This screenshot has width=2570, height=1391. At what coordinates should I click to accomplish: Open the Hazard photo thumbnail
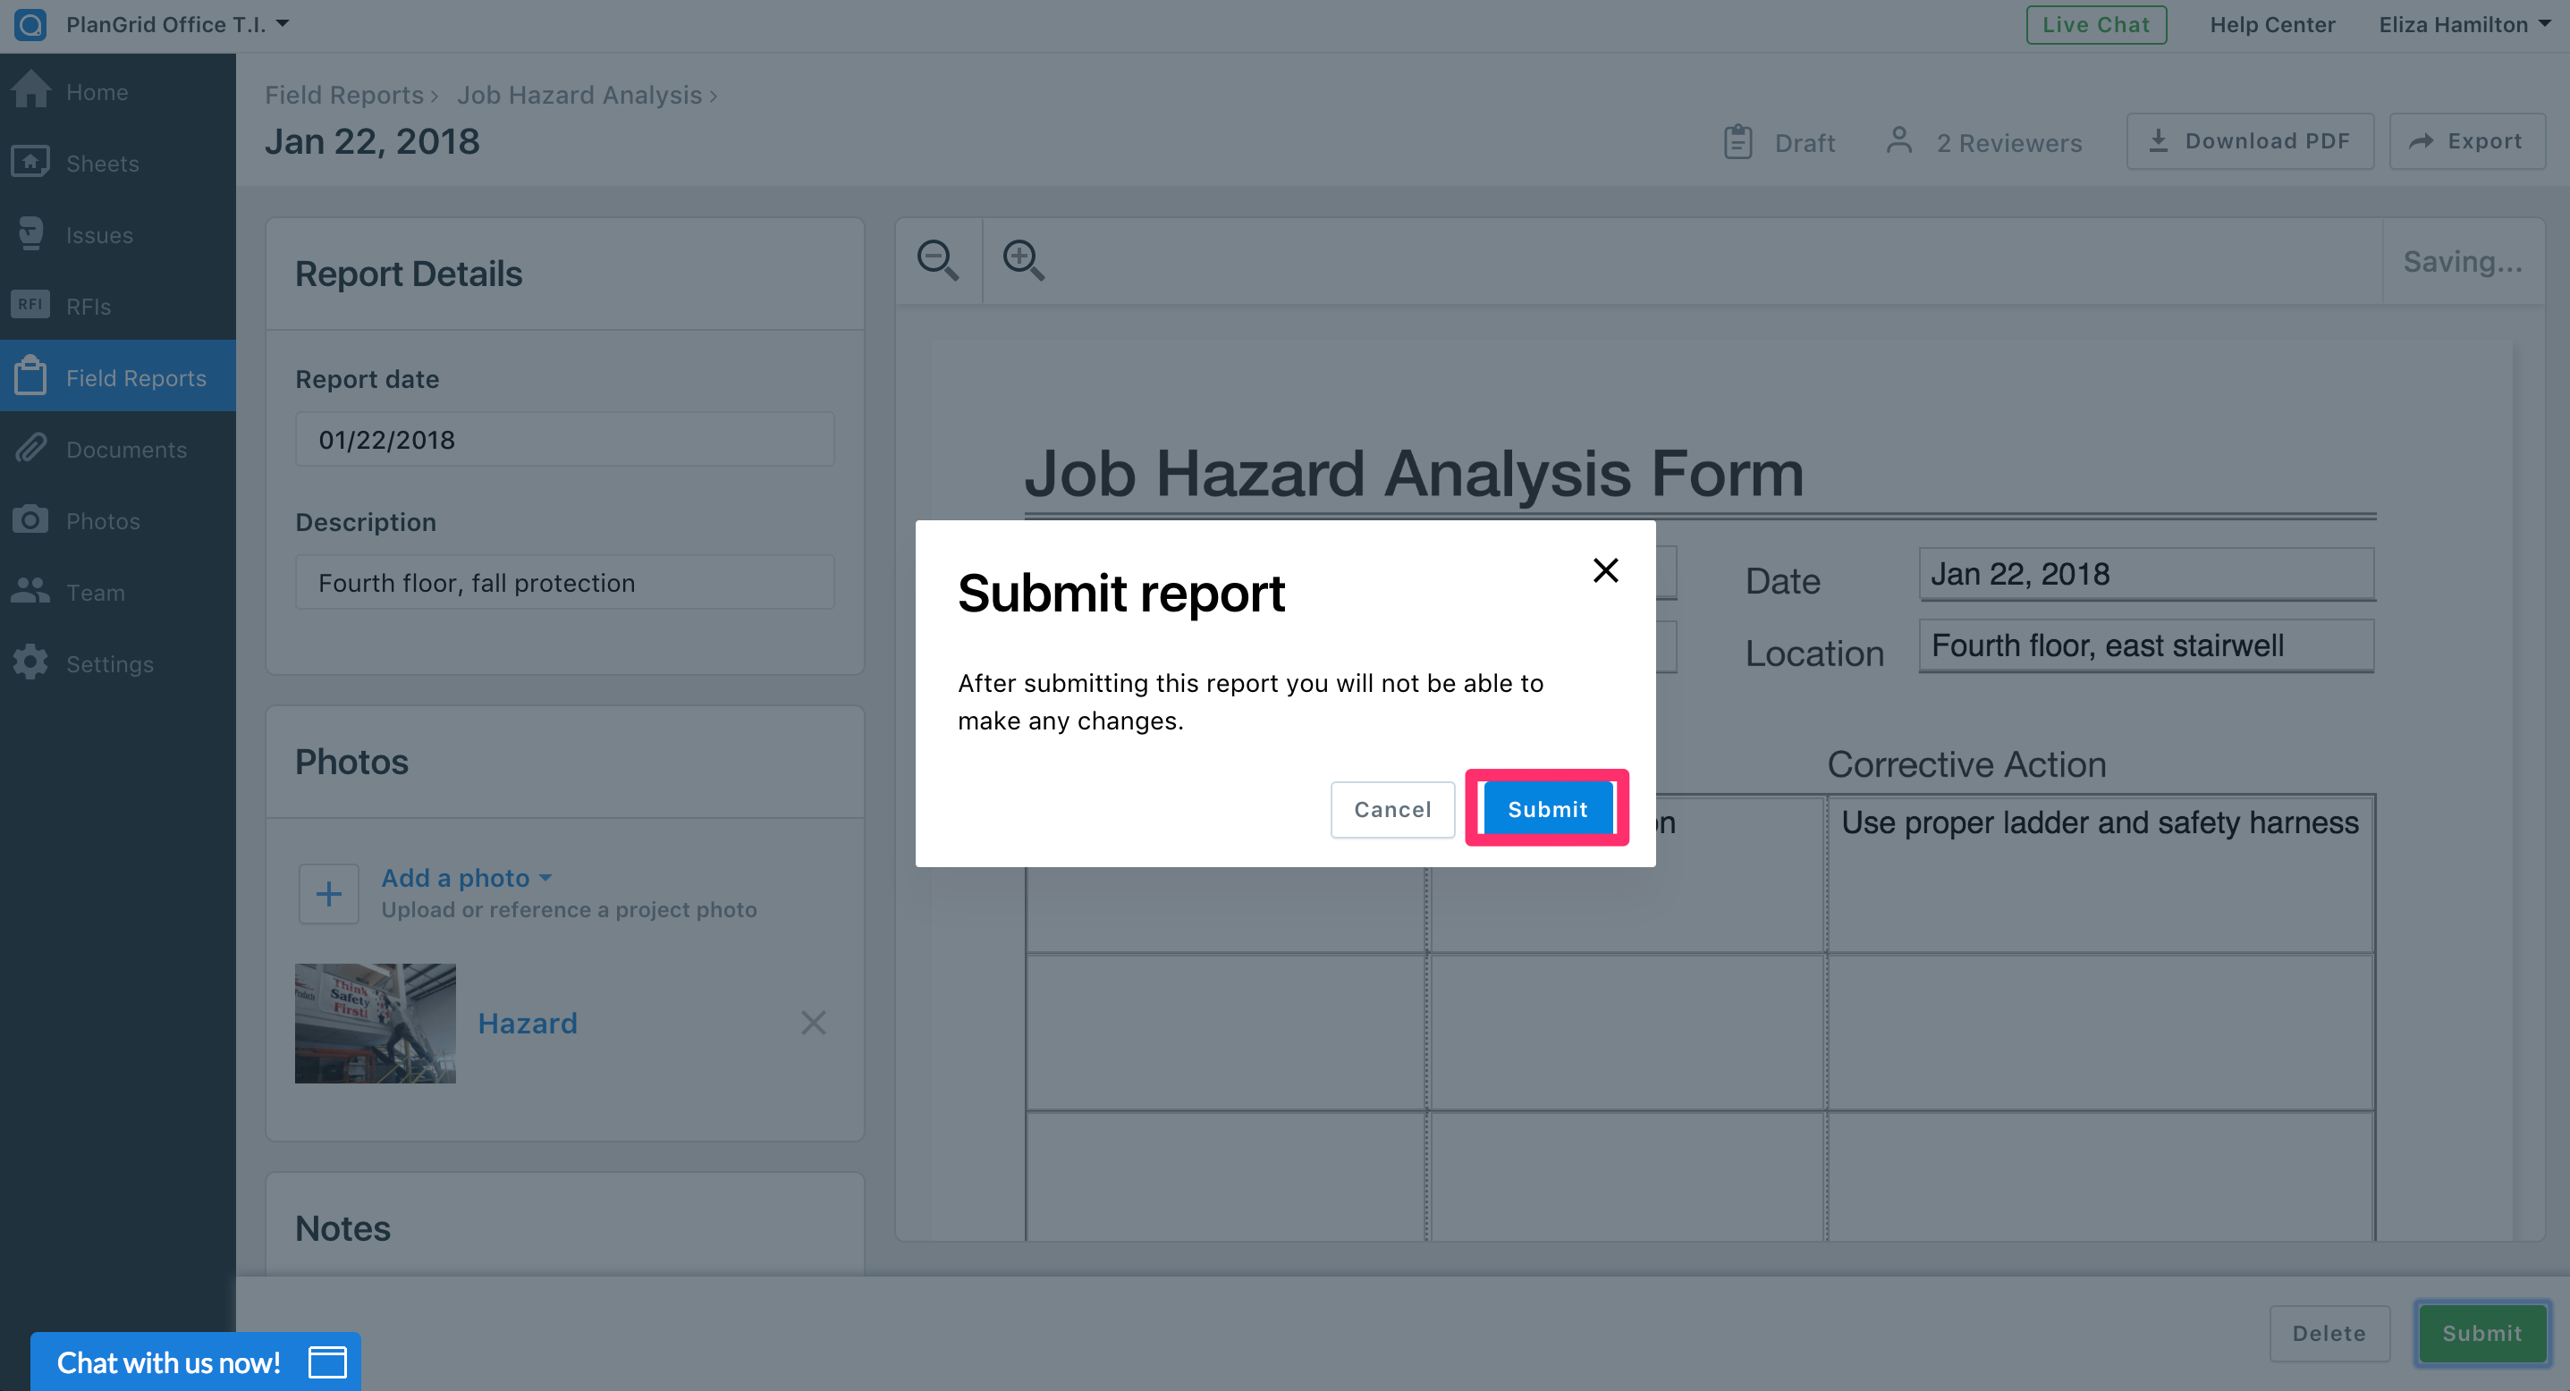click(375, 1023)
